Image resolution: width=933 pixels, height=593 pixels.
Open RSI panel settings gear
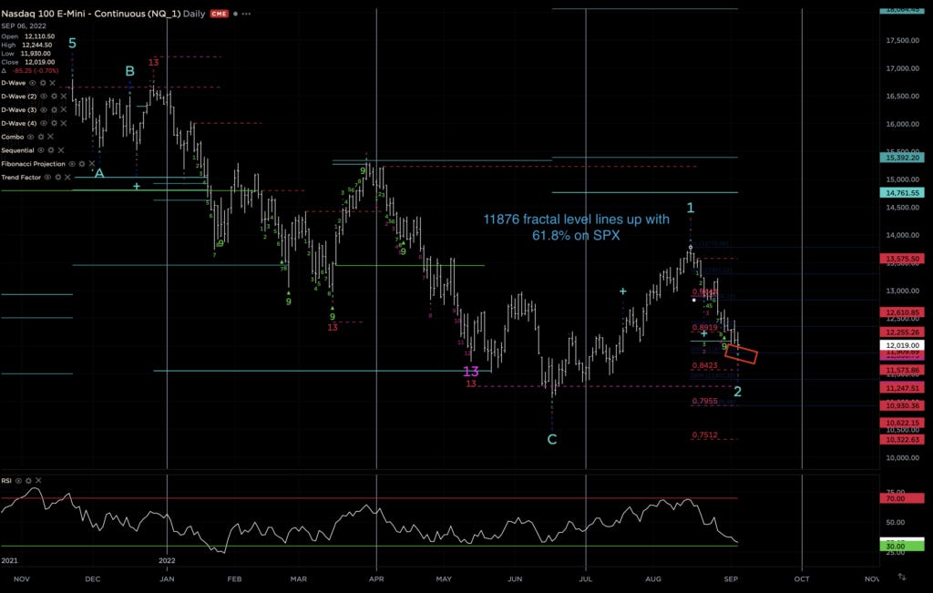[x=28, y=481]
